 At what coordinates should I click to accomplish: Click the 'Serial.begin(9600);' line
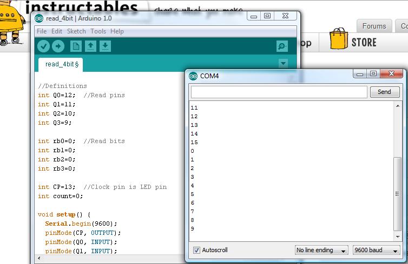pyautogui.click(x=81, y=224)
